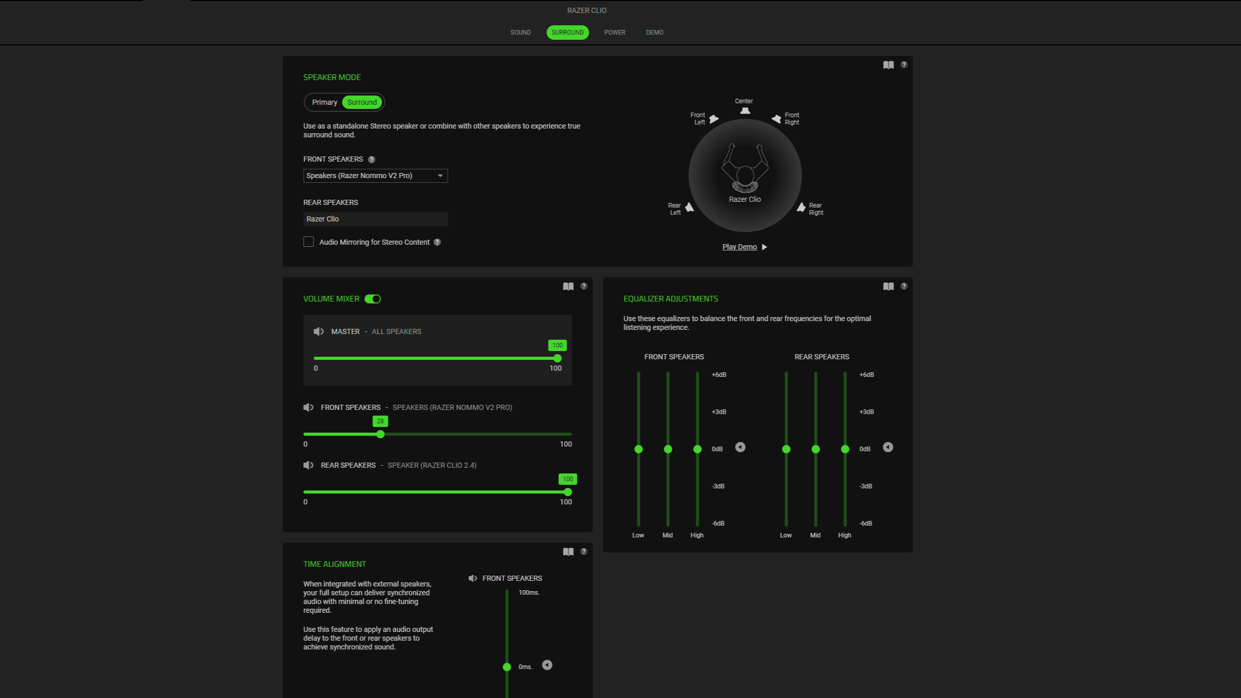Viewport: 1241px width, 698px height.
Task: Click the Front Speakers +6dB label
Action: (719, 375)
